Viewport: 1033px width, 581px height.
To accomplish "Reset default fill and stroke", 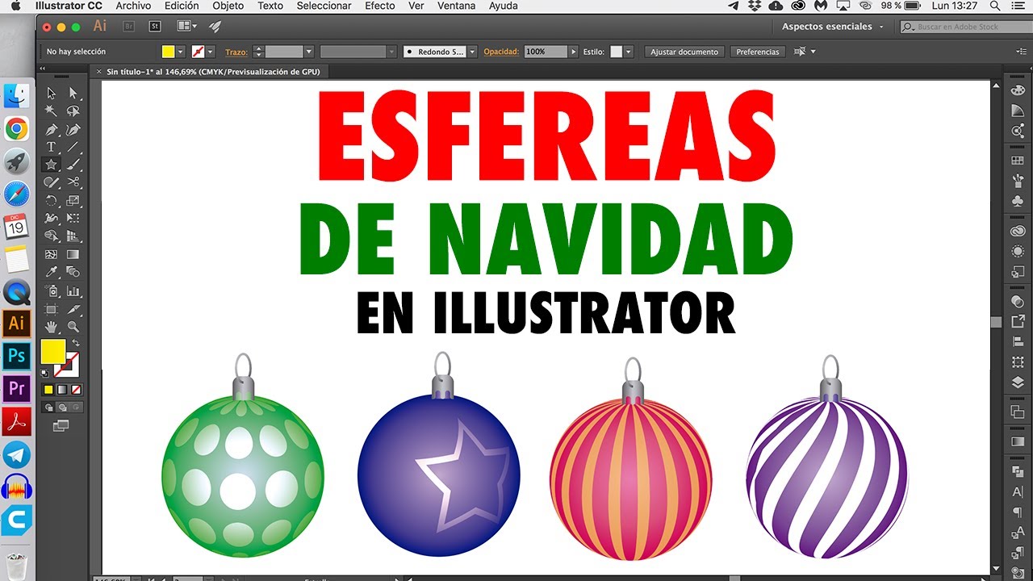I will coord(46,373).
